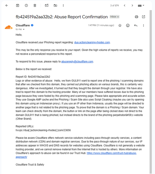Expand recipient details next to 'to me'
Viewport: 155px width, 174px height.
(x=24, y=29)
